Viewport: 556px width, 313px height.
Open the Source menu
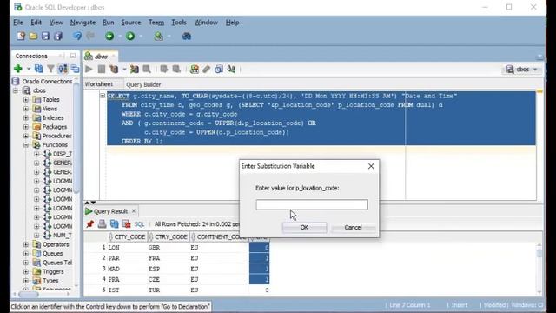(131, 23)
